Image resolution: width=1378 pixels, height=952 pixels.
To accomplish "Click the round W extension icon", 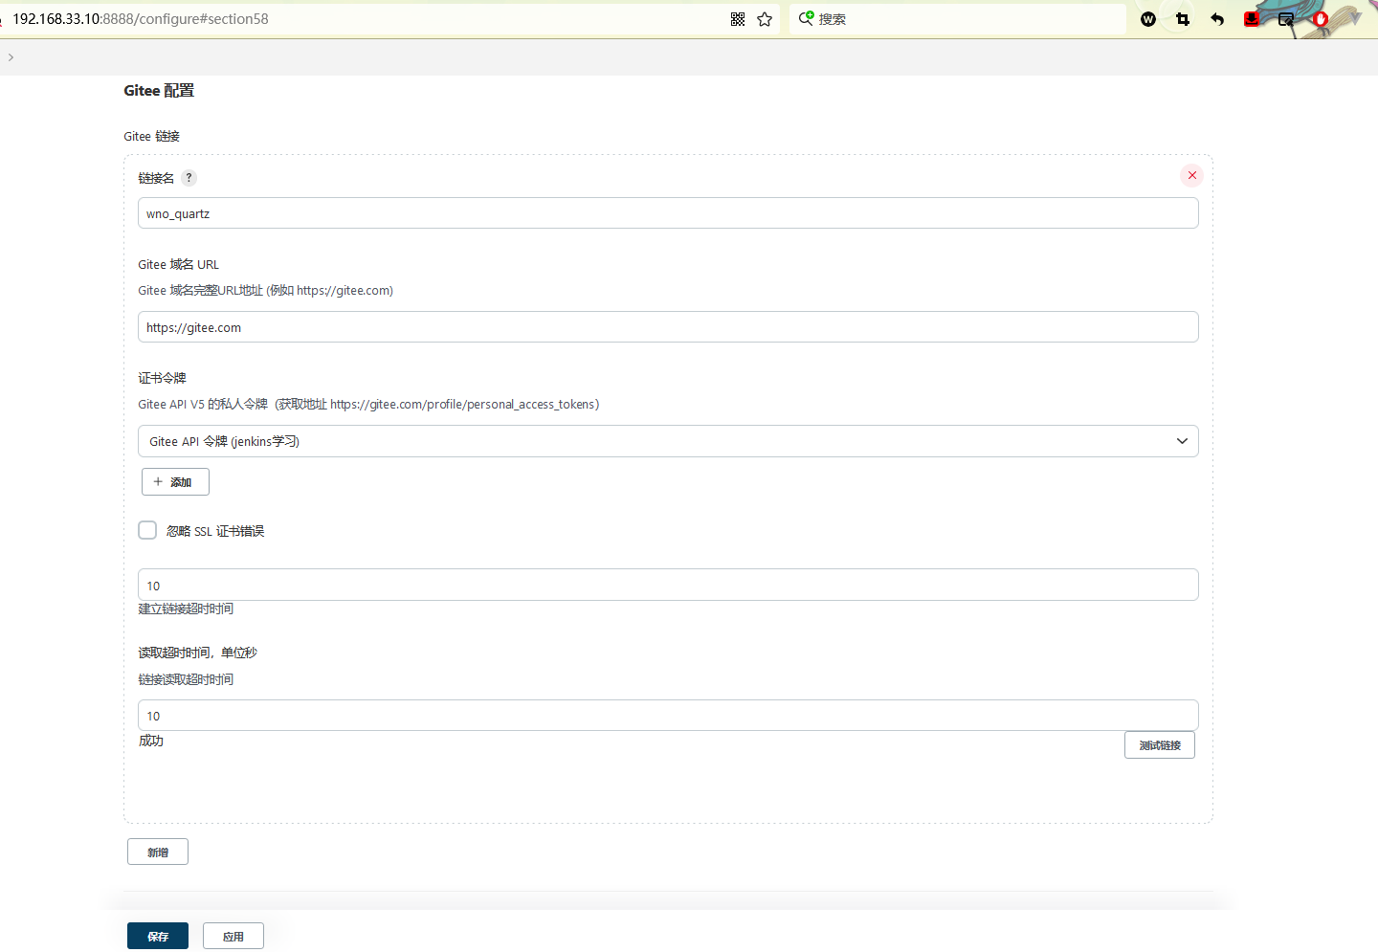I will point(1148,19).
